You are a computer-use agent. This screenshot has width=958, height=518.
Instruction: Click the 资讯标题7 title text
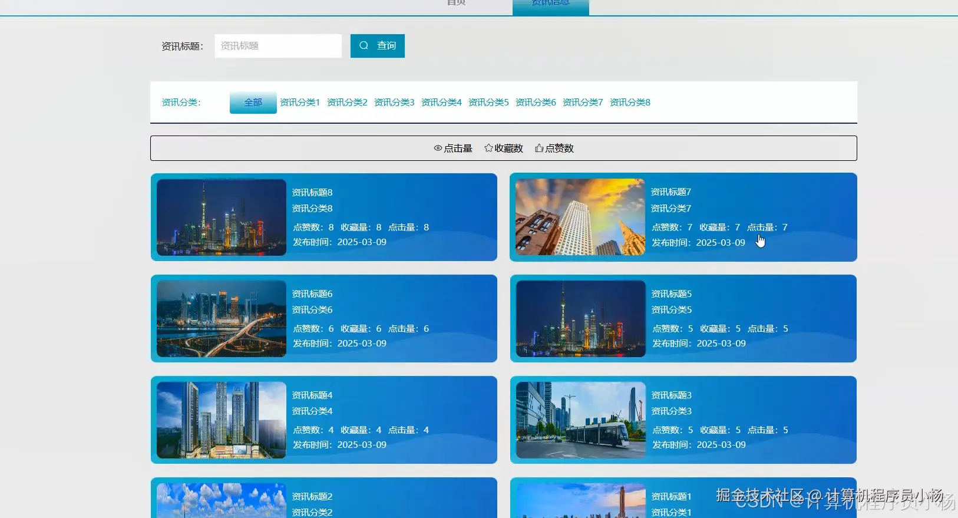[671, 192]
